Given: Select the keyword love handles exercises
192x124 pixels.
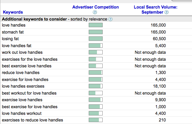Looking at the screenshot, I should click(x=23, y=86).
